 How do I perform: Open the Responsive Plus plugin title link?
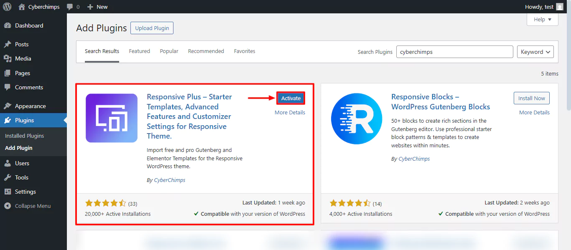click(189, 116)
